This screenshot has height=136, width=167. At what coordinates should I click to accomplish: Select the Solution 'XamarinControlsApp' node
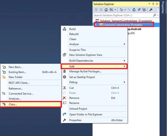click(x=126, y=21)
